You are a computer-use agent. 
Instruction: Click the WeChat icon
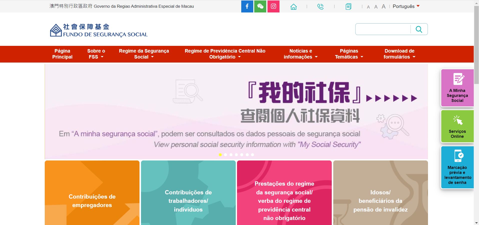(260, 6)
